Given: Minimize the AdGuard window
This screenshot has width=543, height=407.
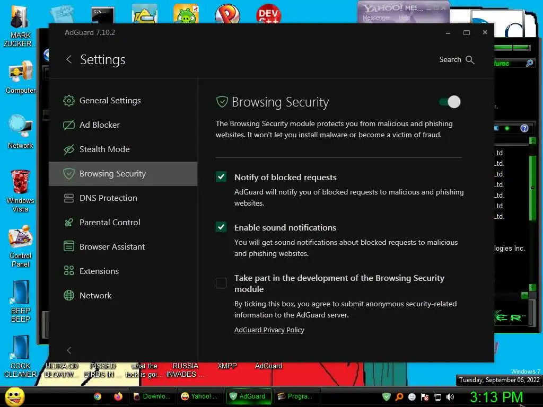Looking at the screenshot, I should 448,32.
